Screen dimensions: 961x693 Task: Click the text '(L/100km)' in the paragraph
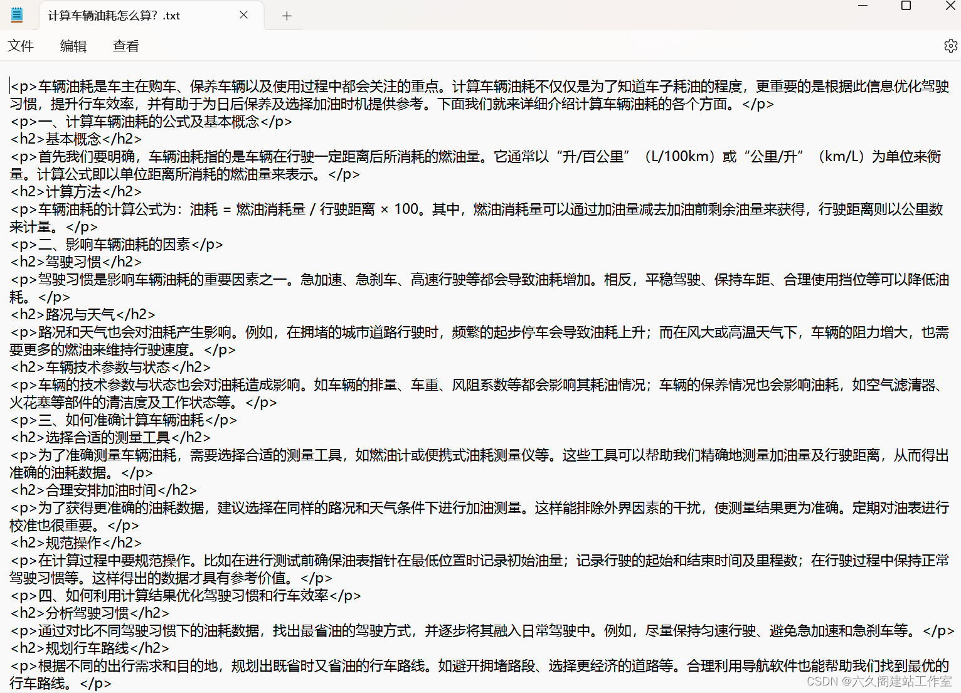point(680,157)
